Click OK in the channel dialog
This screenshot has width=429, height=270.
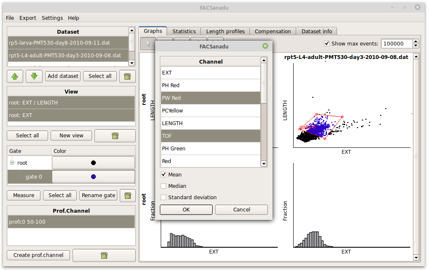coord(186,210)
